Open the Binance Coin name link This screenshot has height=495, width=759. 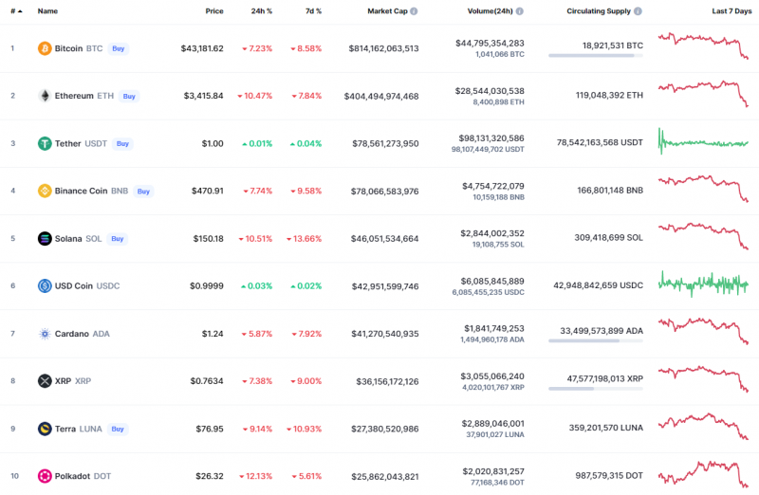pyautogui.click(x=81, y=192)
